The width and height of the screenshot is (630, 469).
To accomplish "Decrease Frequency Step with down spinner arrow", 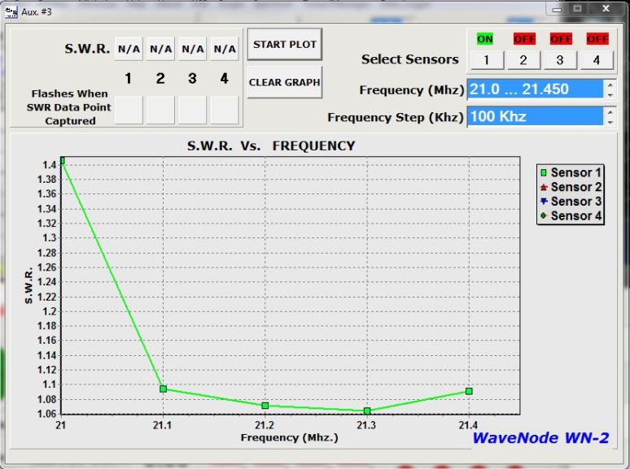I will point(610,122).
